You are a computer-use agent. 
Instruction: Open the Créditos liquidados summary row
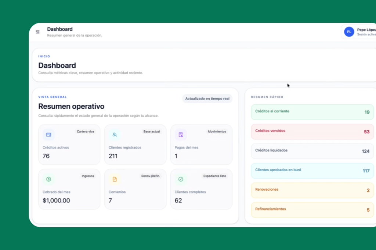tap(312, 151)
